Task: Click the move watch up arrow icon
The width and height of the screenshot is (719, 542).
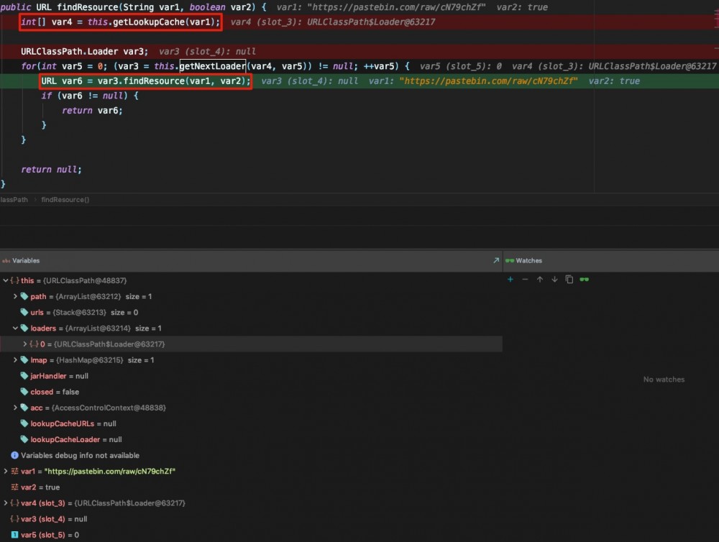Action: point(539,279)
